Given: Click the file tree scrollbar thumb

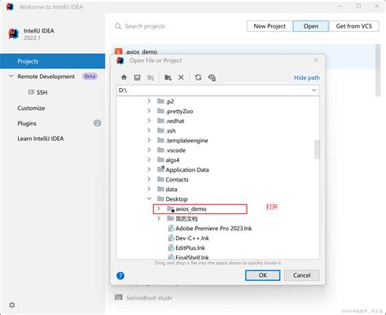Looking at the screenshot, I should 317,150.
